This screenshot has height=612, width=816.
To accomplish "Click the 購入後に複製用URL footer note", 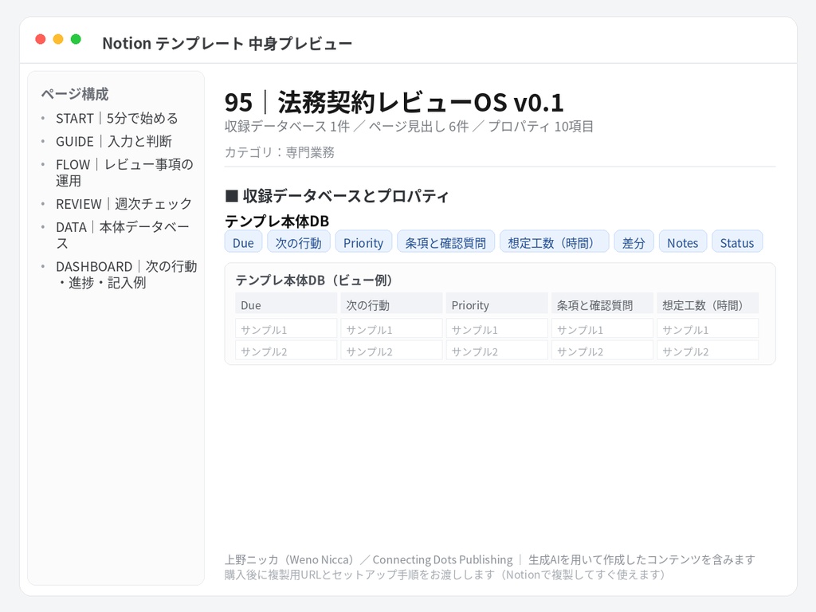I will [445, 575].
